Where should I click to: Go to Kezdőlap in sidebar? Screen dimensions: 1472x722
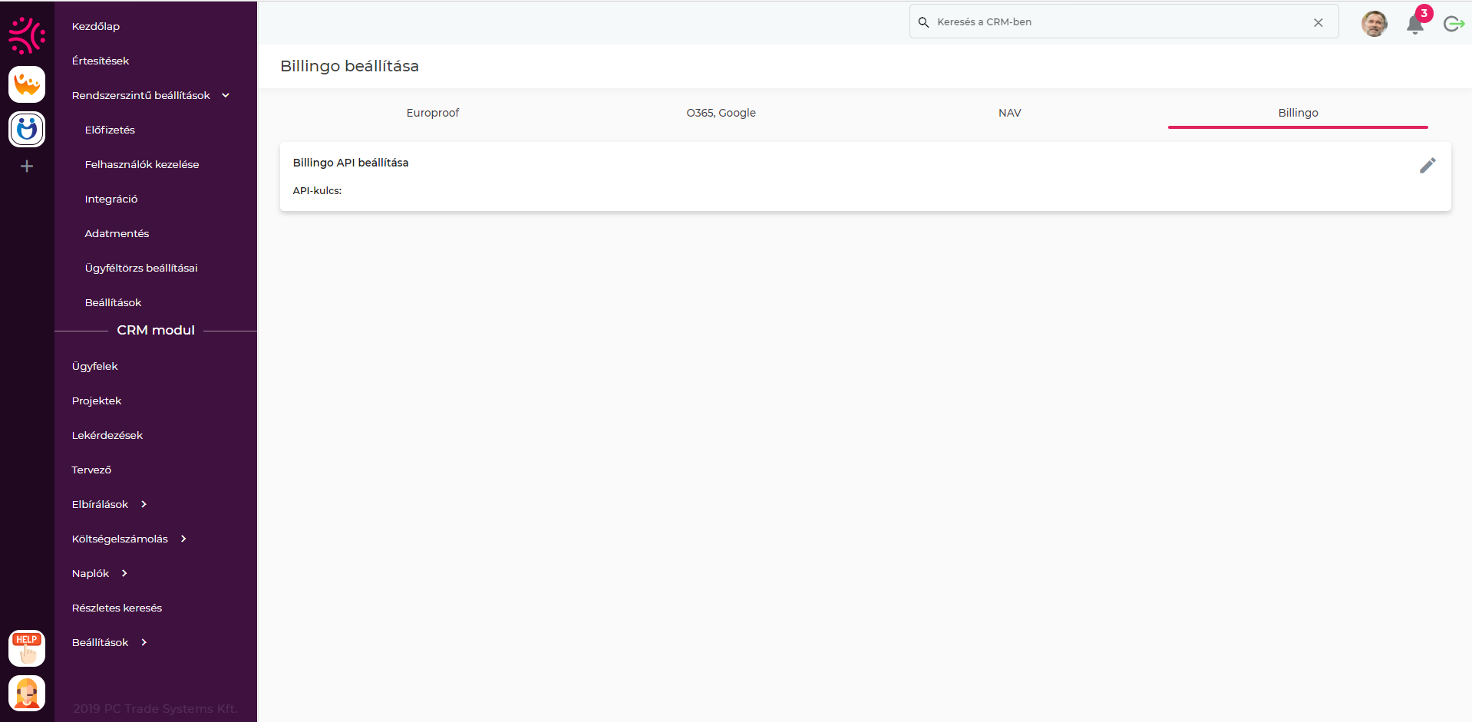pyautogui.click(x=96, y=26)
